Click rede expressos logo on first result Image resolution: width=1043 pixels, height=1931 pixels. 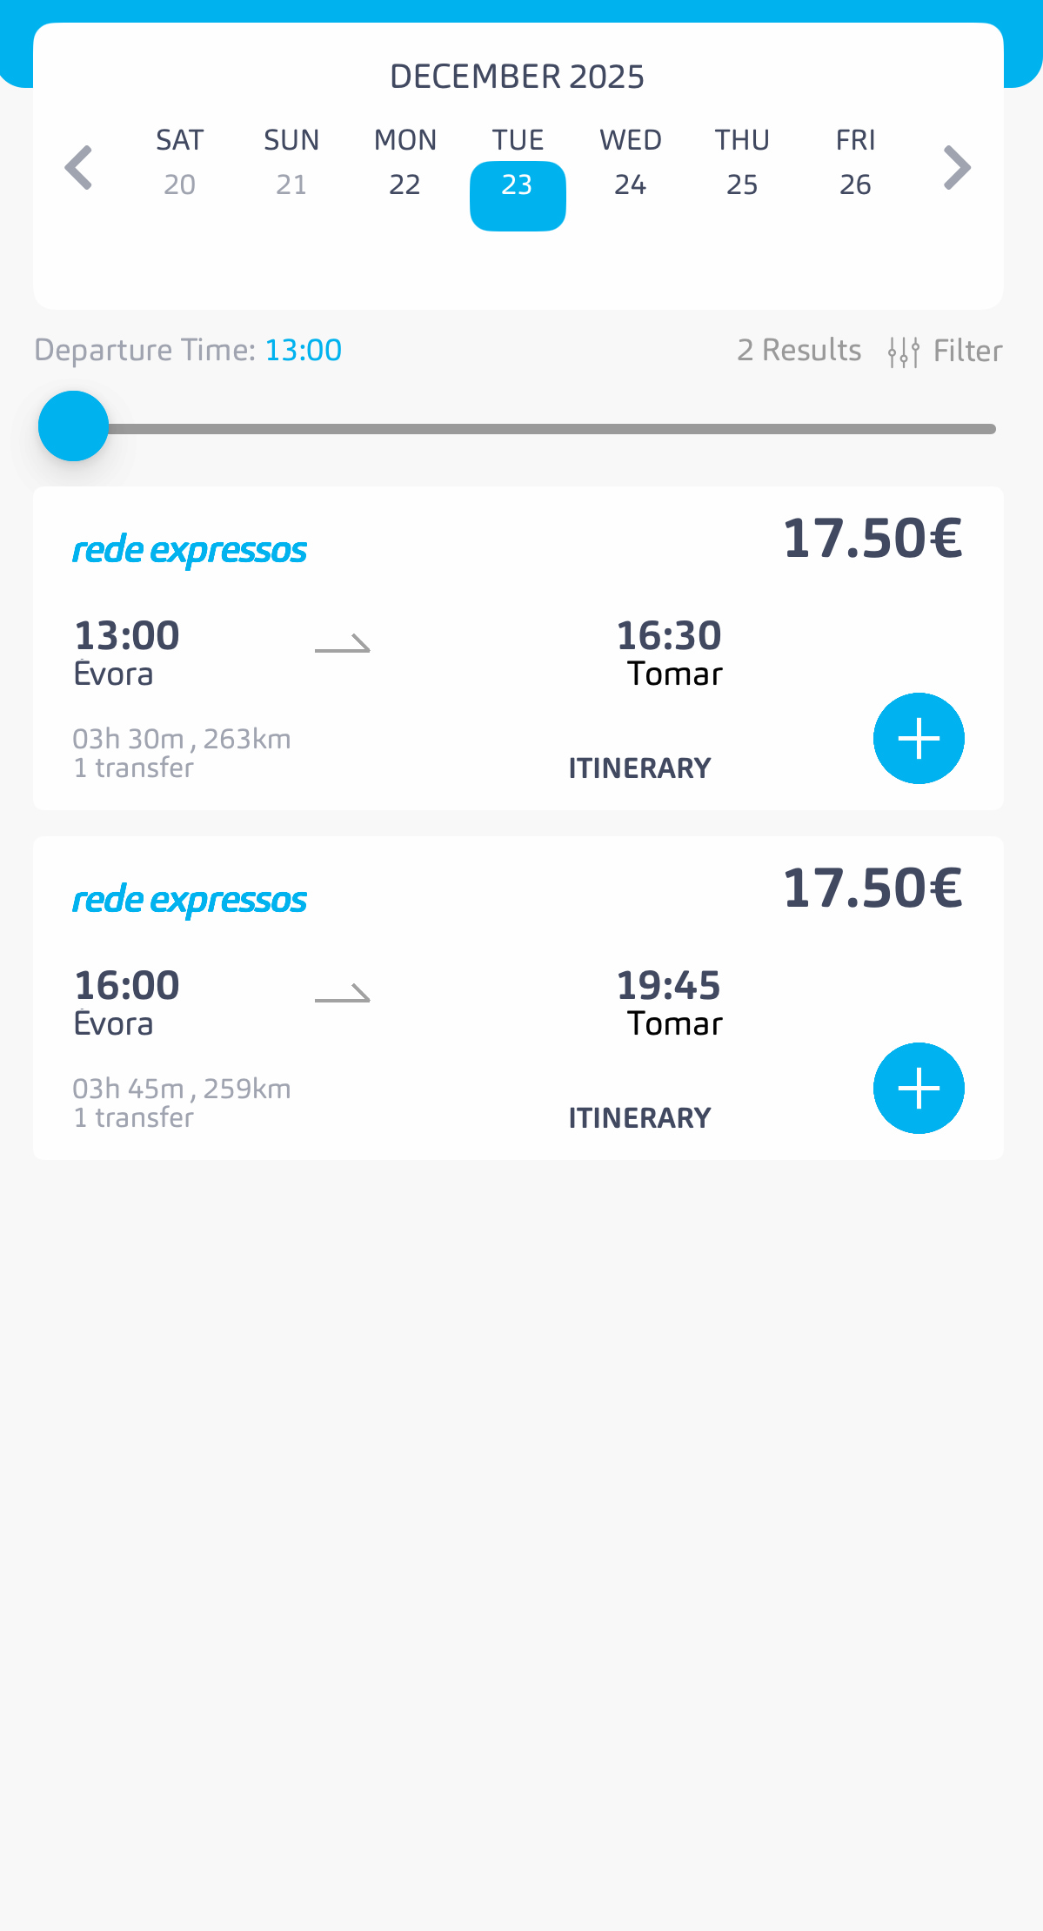(x=190, y=551)
